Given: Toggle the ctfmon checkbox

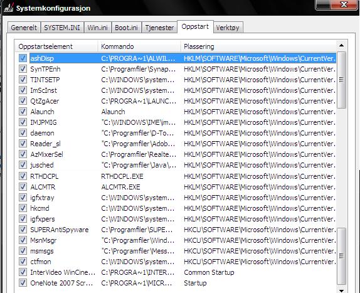Looking at the screenshot, I should point(23,261).
